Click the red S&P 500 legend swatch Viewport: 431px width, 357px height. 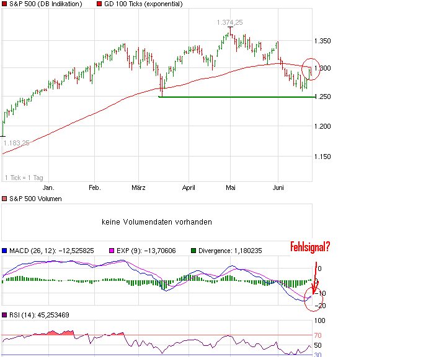(4, 4)
